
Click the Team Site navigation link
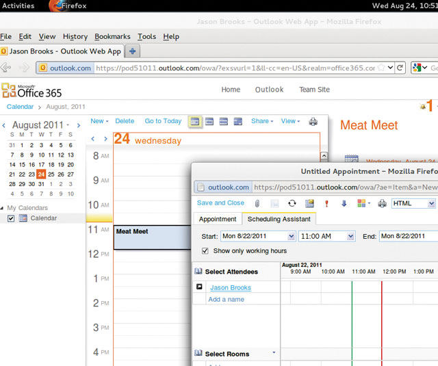tap(315, 90)
